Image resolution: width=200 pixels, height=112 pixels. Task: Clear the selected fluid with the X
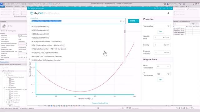[121, 21]
